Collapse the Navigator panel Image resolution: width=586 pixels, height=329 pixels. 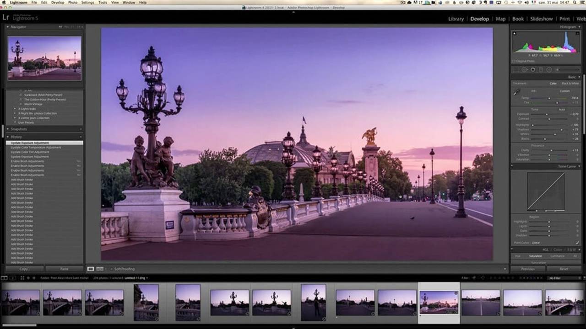(8, 27)
